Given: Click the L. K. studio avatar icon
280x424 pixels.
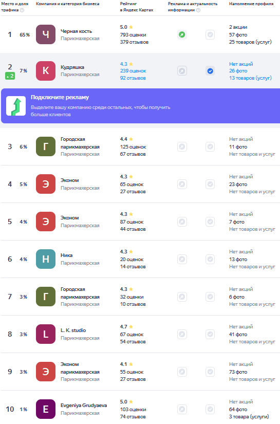Looking at the screenshot, I should [46, 334].
